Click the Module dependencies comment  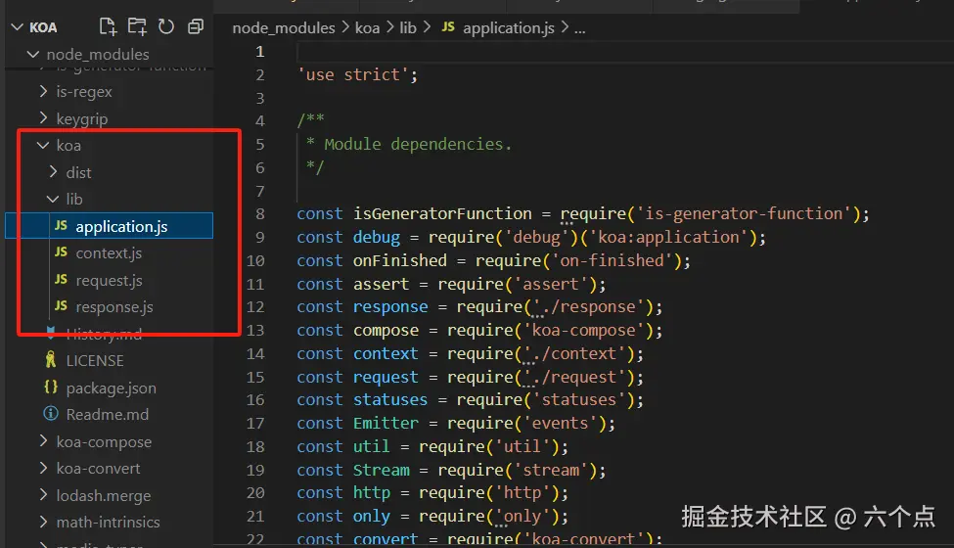[418, 145]
